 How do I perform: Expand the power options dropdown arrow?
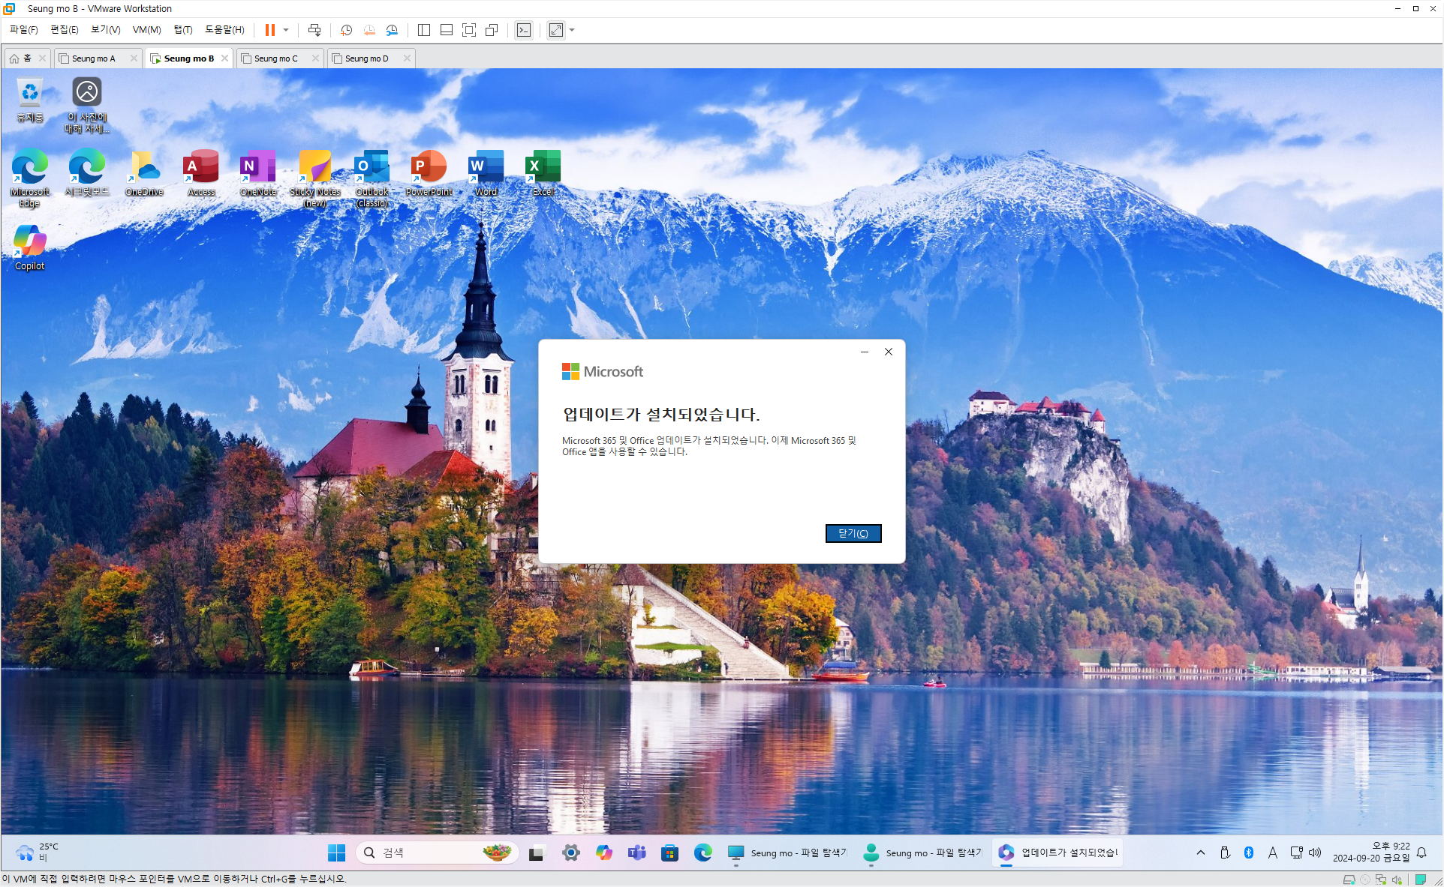286,30
